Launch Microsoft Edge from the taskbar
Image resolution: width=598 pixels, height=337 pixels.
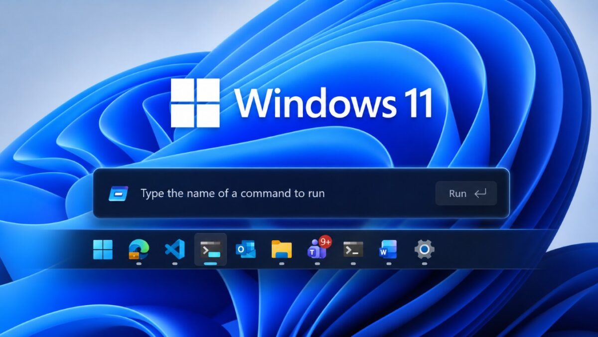coord(139,249)
